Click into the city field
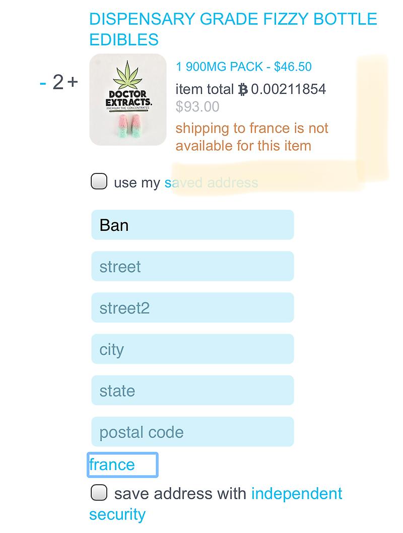403x533 pixels. coord(192,349)
